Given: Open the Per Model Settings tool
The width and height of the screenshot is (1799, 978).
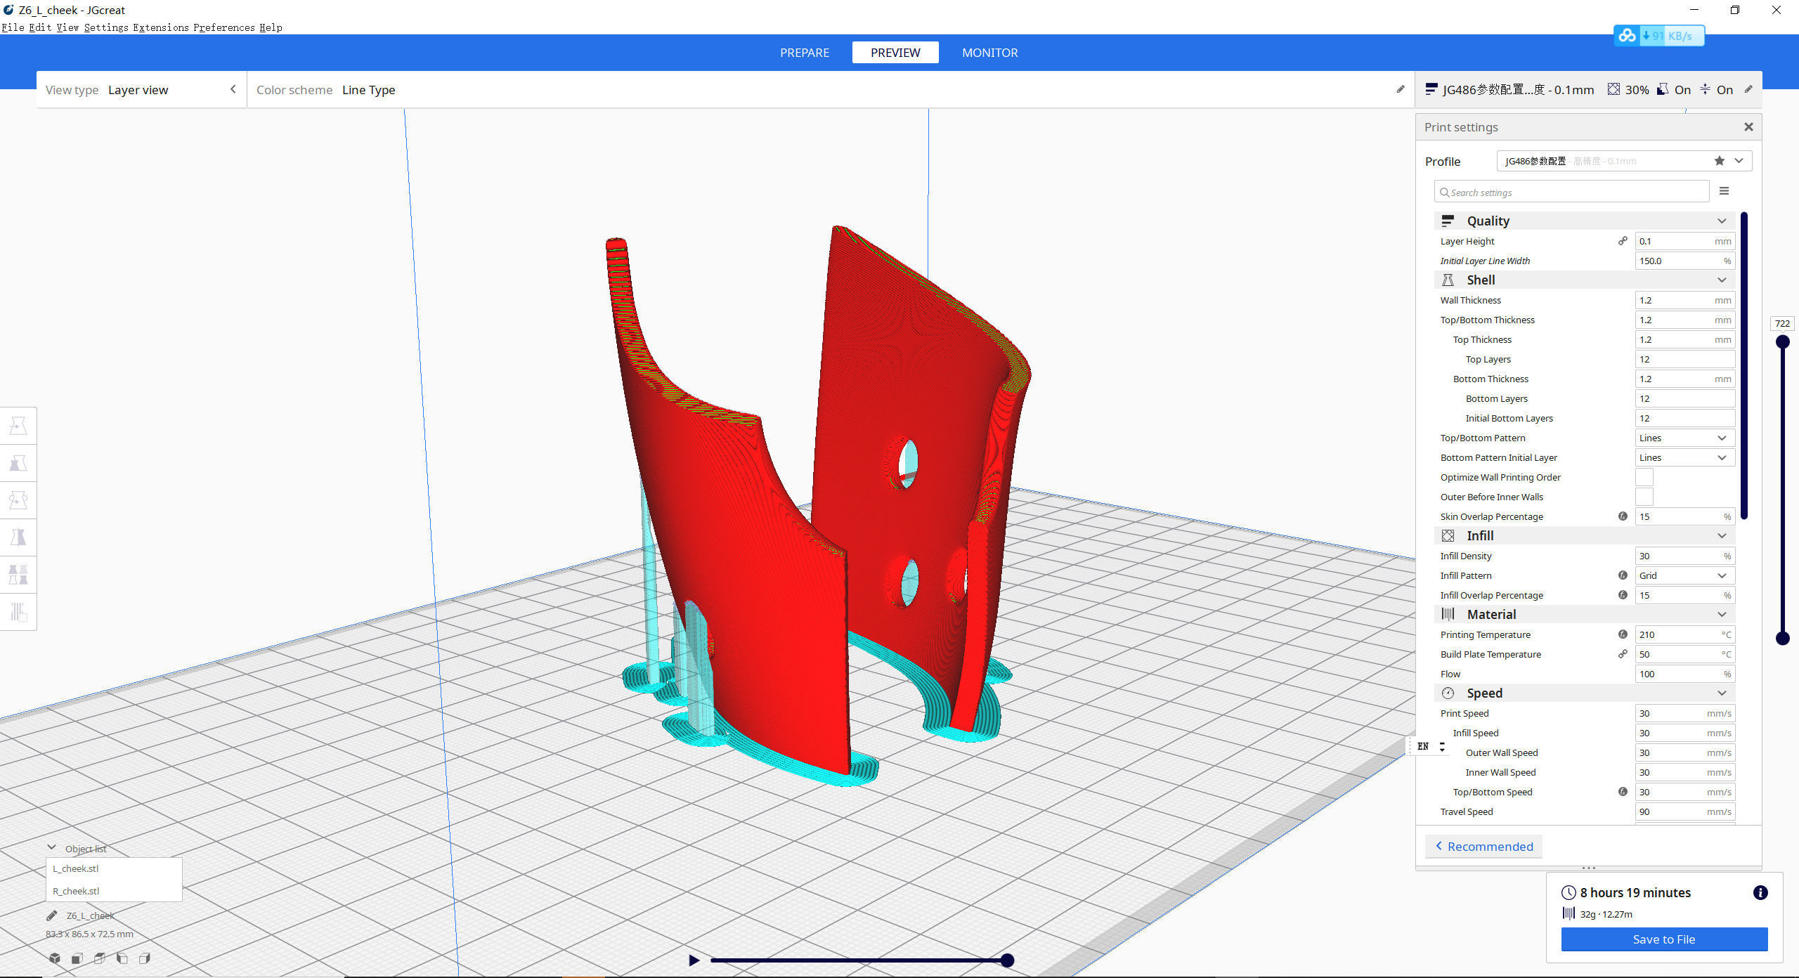Looking at the screenshot, I should 18,575.
